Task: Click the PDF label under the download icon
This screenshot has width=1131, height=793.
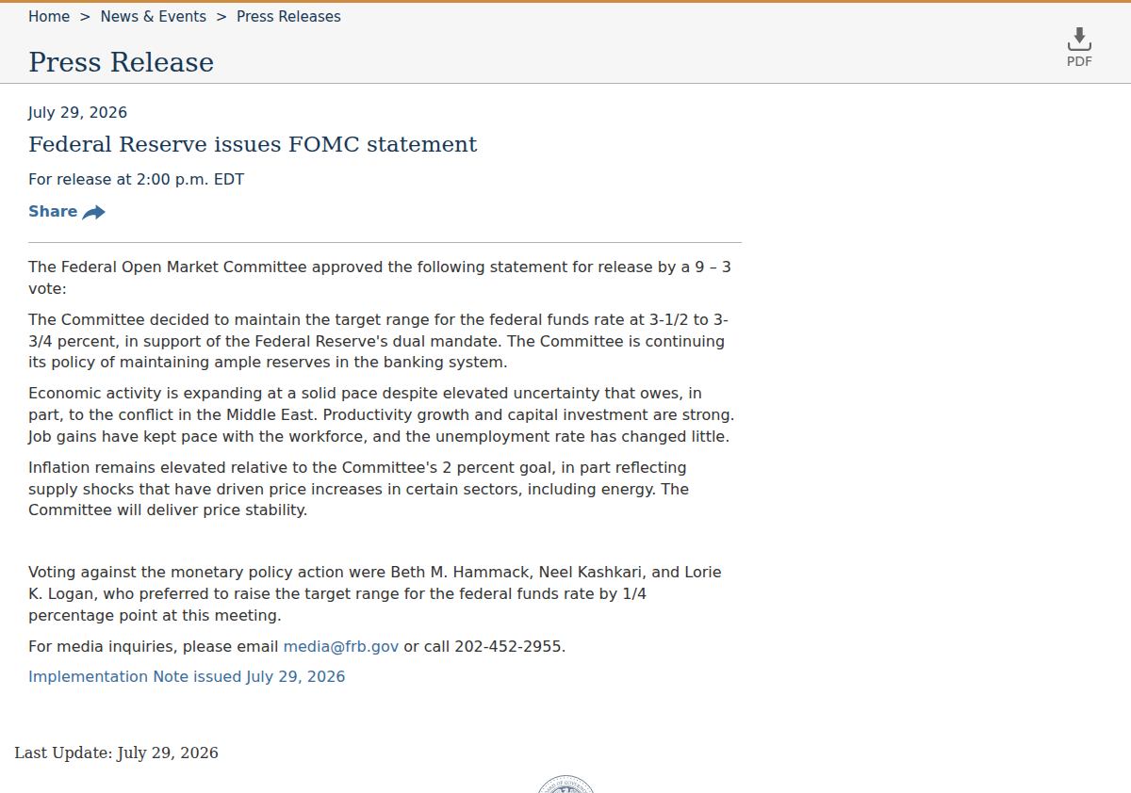Action: coord(1079,61)
